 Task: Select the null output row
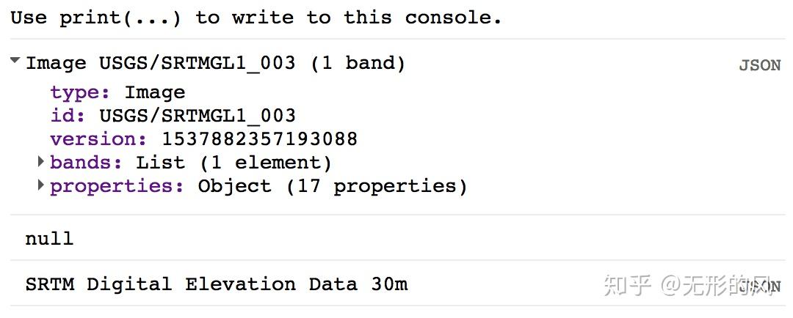[49, 238]
